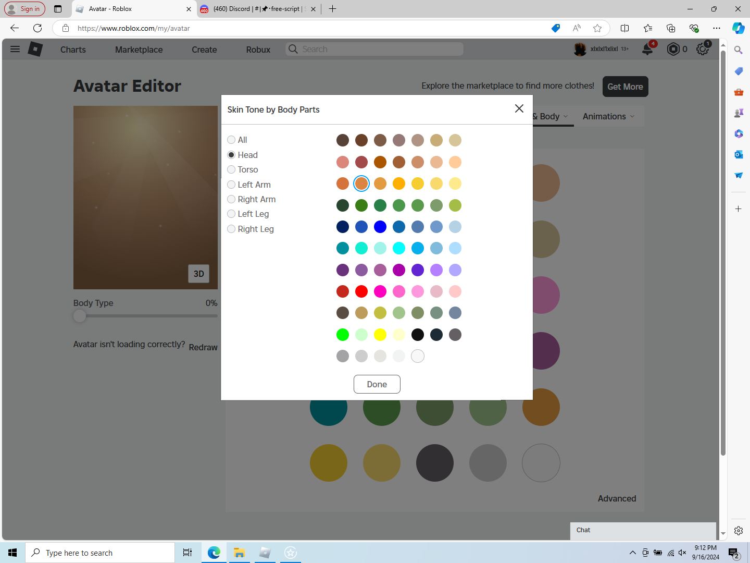Focus the browser address bar
This screenshot has height=563, width=750.
tap(312, 28)
